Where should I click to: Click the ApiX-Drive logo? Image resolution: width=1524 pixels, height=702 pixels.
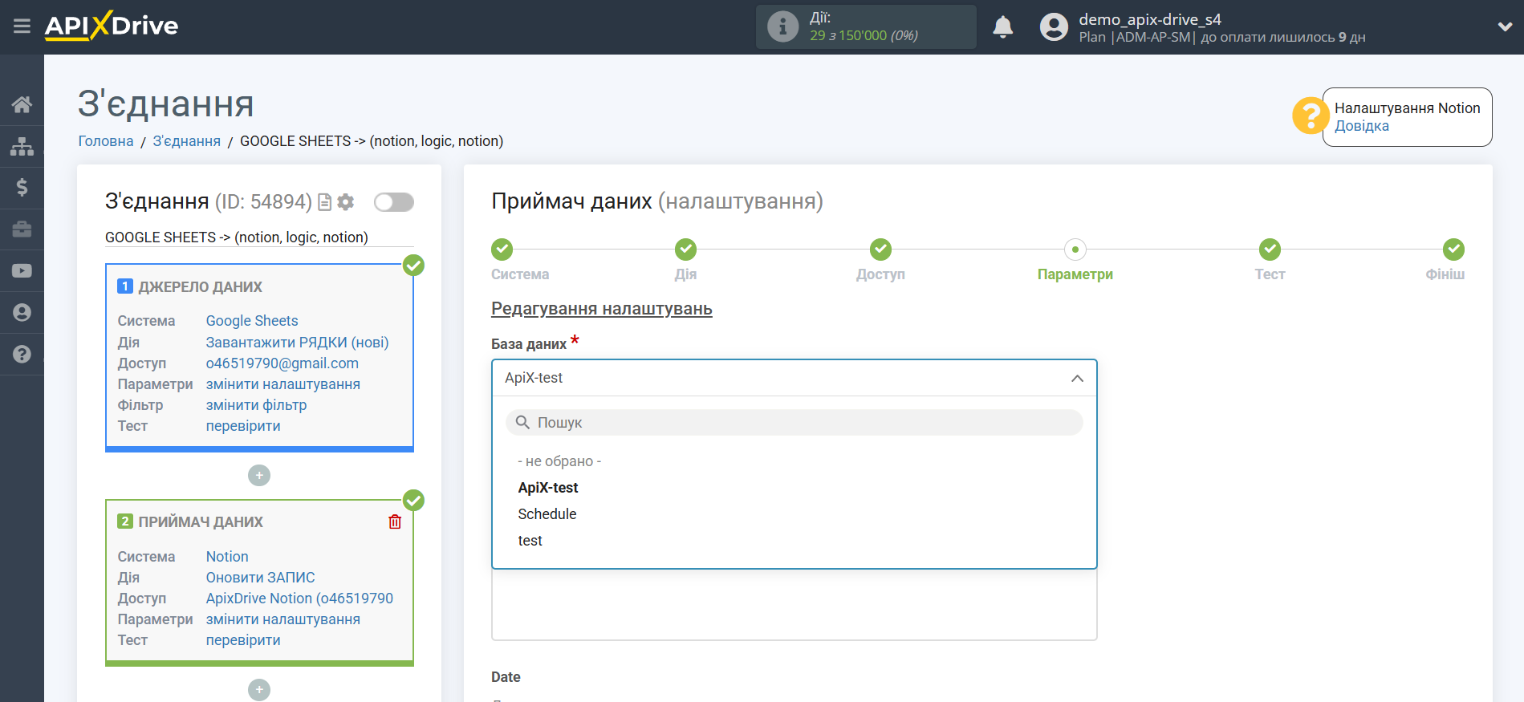pos(112,26)
